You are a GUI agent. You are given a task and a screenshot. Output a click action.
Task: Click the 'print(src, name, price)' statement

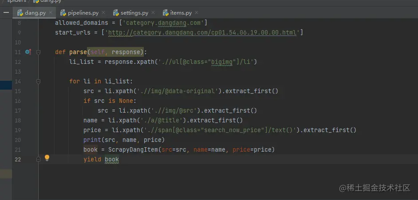pos(124,140)
